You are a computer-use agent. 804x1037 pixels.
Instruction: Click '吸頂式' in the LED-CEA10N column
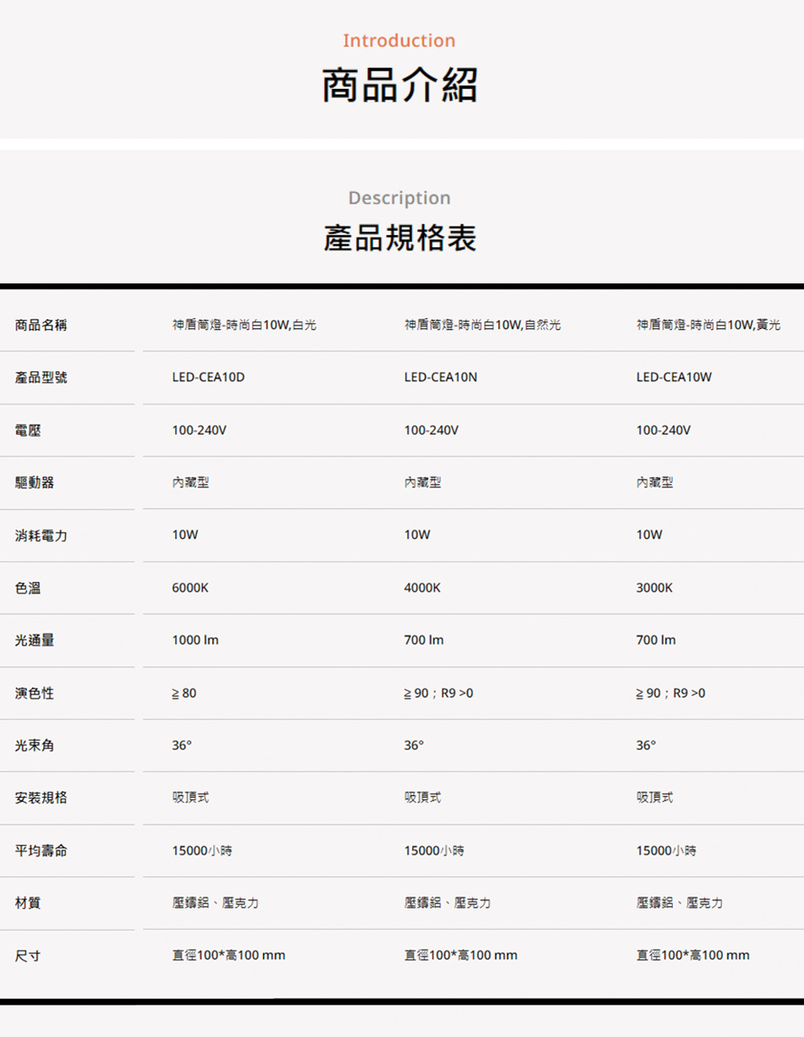(423, 798)
